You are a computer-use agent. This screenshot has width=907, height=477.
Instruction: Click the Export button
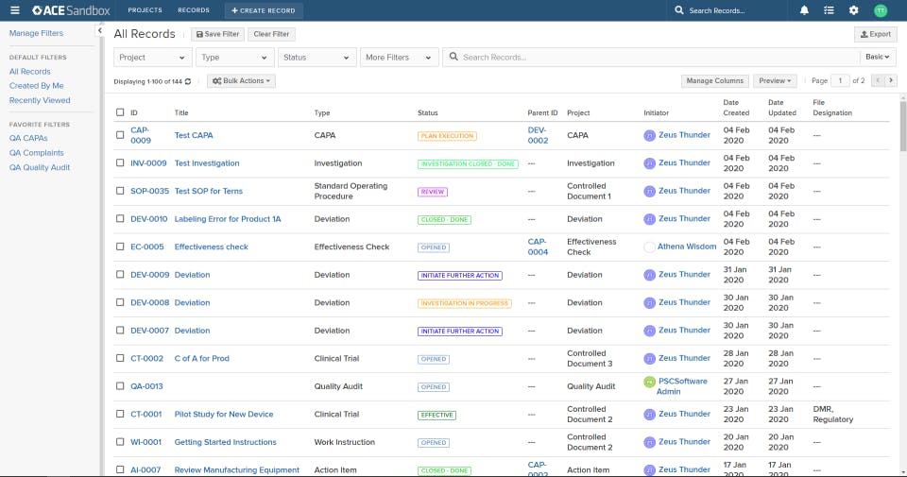[x=875, y=34]
